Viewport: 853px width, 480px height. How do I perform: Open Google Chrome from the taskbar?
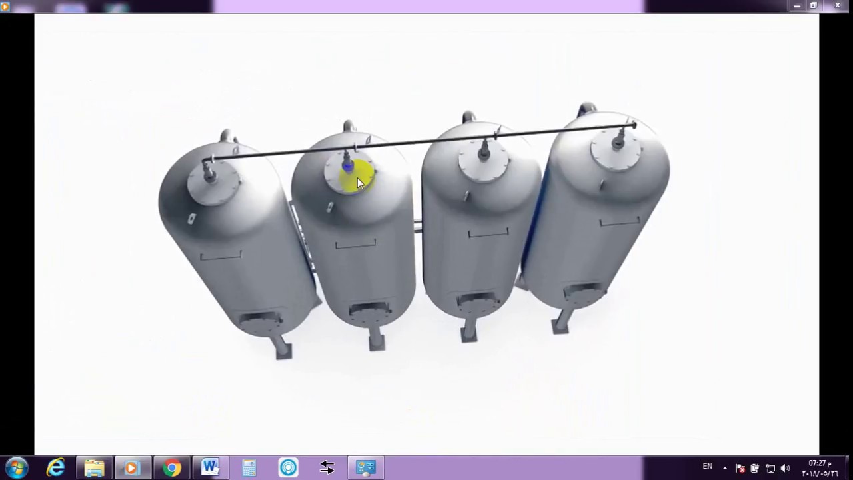tap(171, 468)
